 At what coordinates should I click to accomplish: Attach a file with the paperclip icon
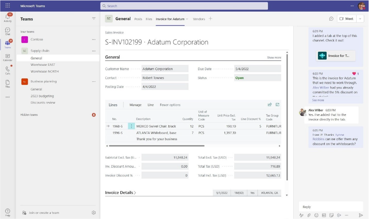click(309, 215)
